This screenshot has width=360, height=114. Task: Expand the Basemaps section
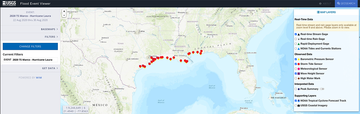(x=30, y=29)
